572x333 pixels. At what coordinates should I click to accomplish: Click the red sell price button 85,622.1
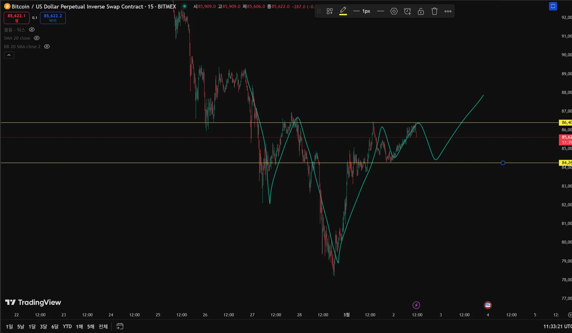click(x=17, y=18)
